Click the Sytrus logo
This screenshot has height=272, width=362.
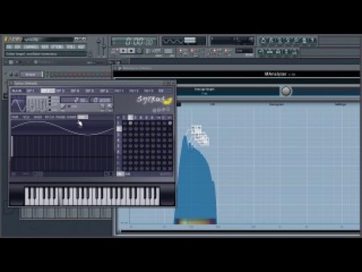pyautogui.click(x=155, y=100)
